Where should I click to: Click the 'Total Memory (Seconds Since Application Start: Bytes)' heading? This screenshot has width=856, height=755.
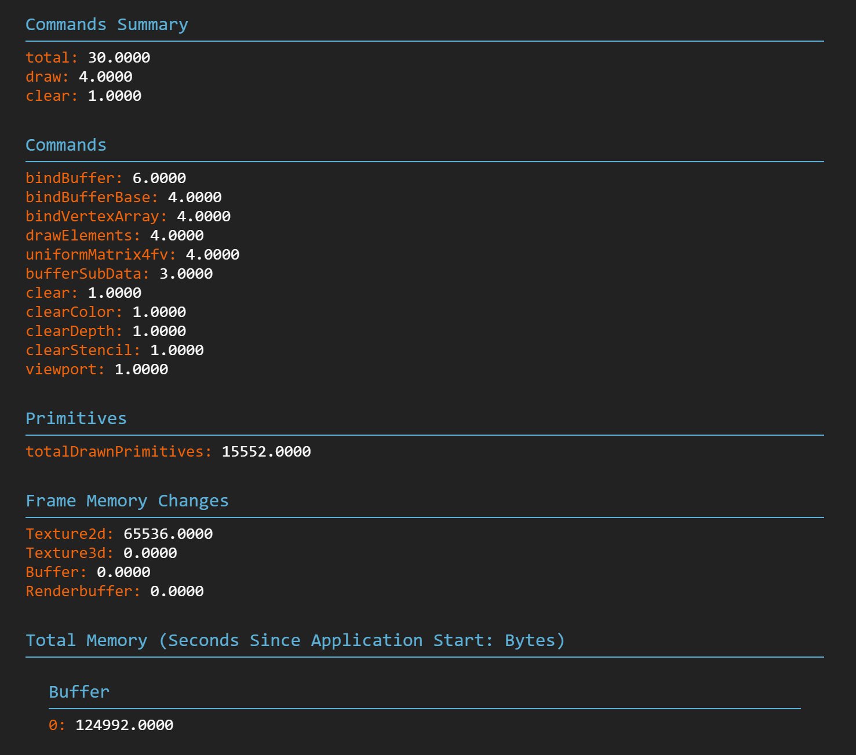[295, 641]
